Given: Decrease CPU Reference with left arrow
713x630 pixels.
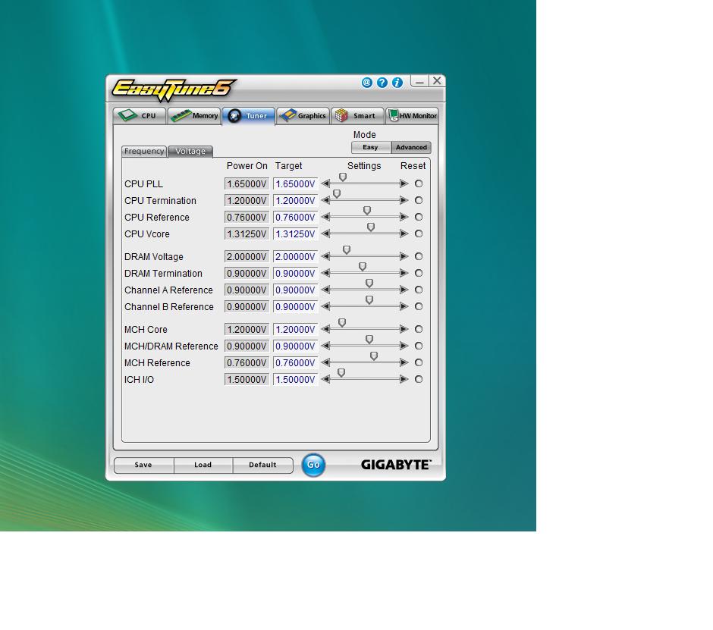Looking at the screenshot, I should point(325,218).
